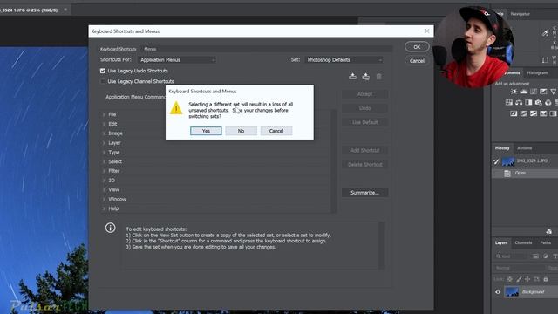Add a Photo Filter adjustment
558x314 pixels.
(539, 103)
